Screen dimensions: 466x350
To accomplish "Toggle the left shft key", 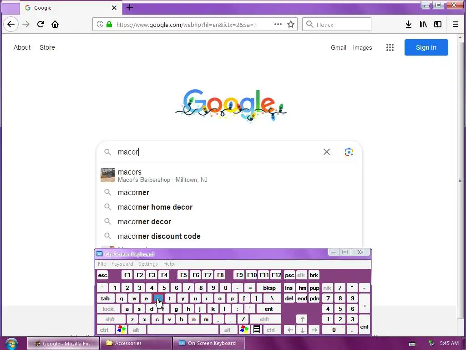I will (110, 319).
